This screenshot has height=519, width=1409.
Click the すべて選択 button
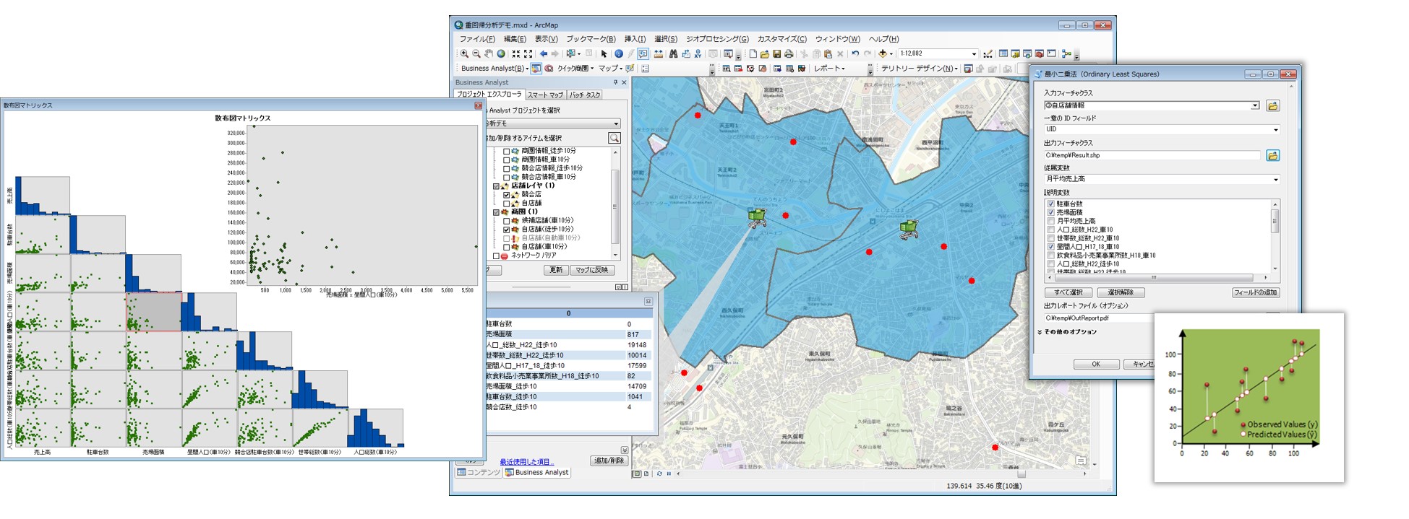(1068, 292)
